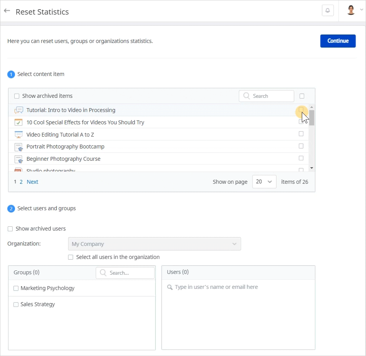Enable the Show archived items checkbox

(x=17, y=96)
